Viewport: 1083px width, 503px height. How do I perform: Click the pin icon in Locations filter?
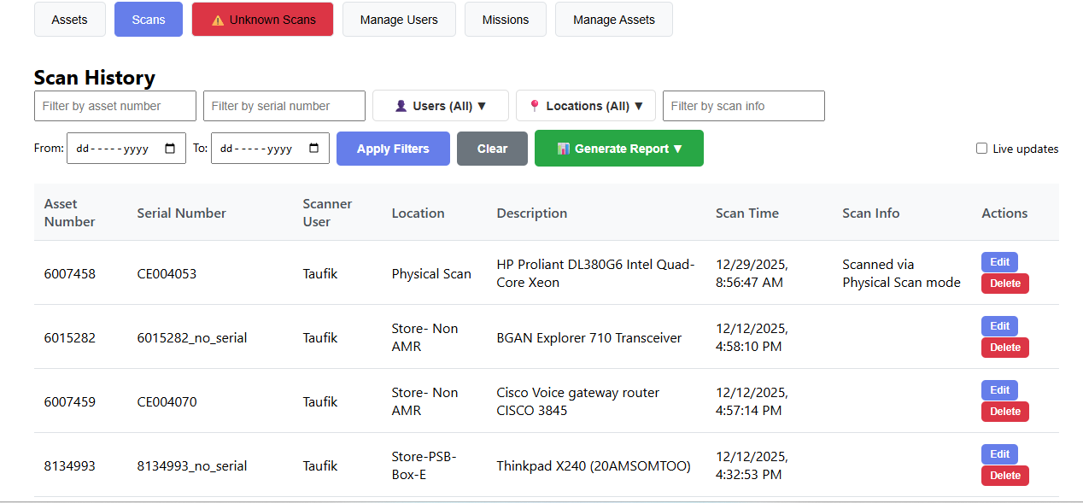[535, 106]
